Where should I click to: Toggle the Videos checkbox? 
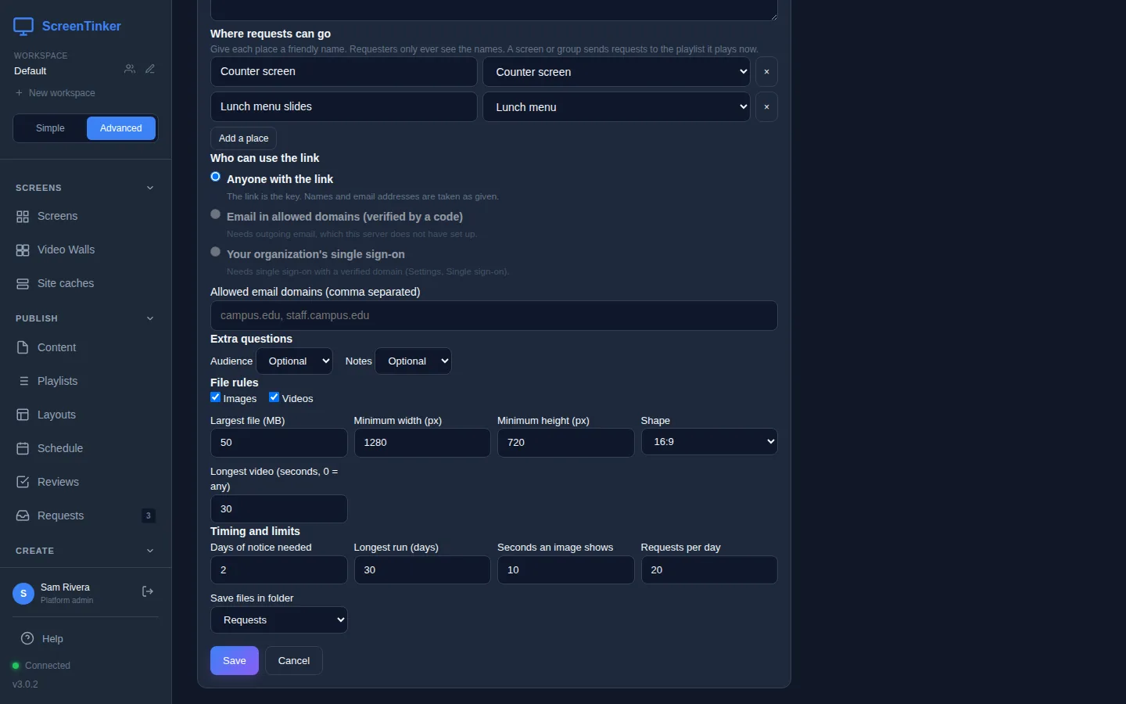click(x=274, y=397)
